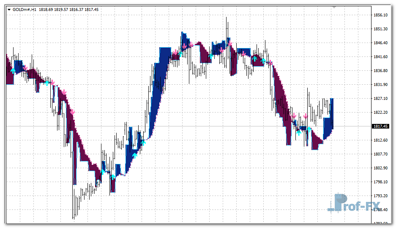The width and height of the screenshot is (396, 228).
Task: Click the GOLDm#,H1 symbol label
Action: tap(25, 10)
